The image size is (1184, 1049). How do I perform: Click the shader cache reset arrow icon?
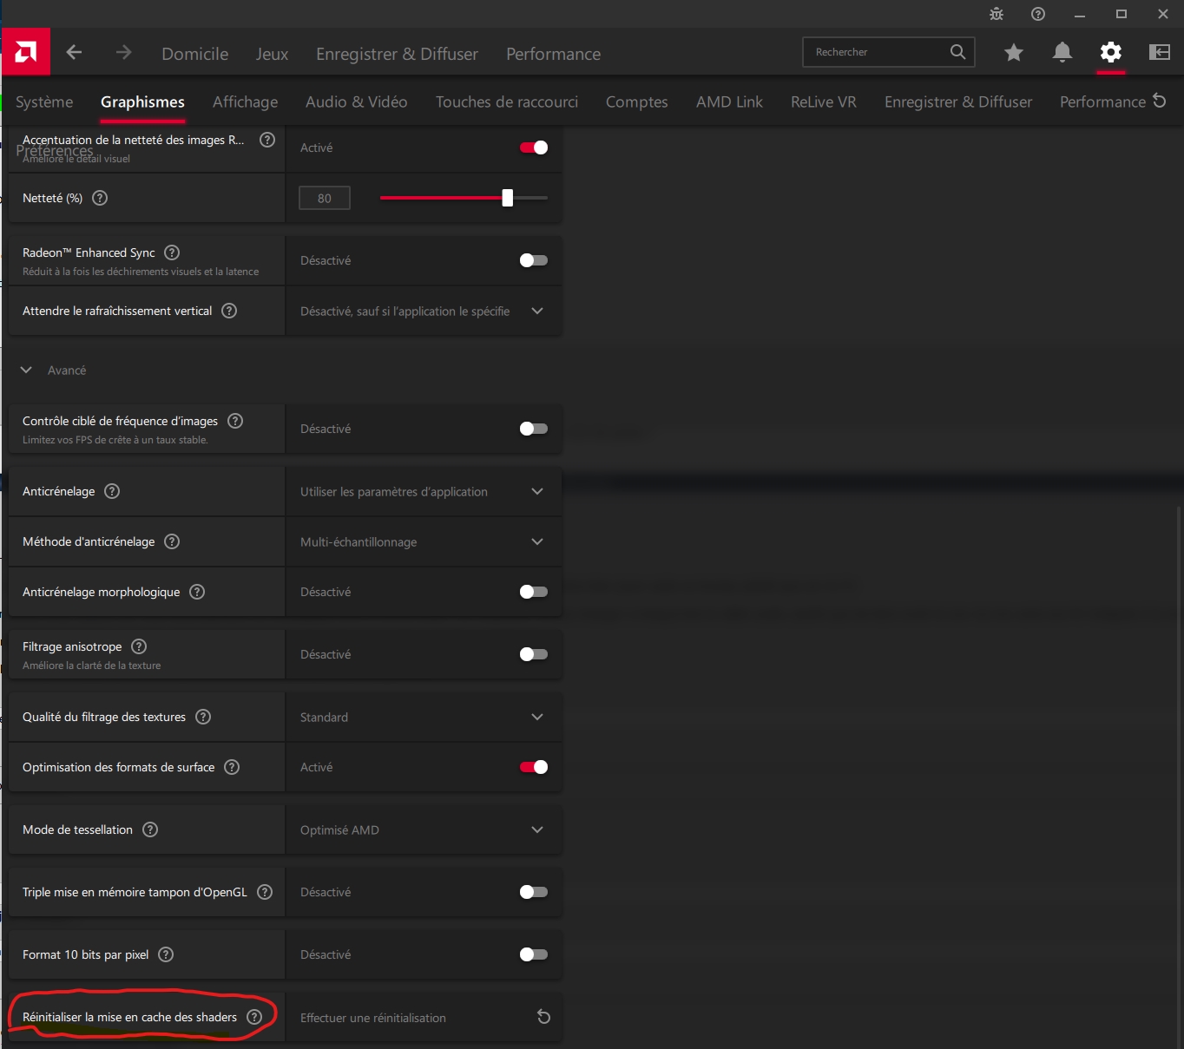tap(543, 1017)
